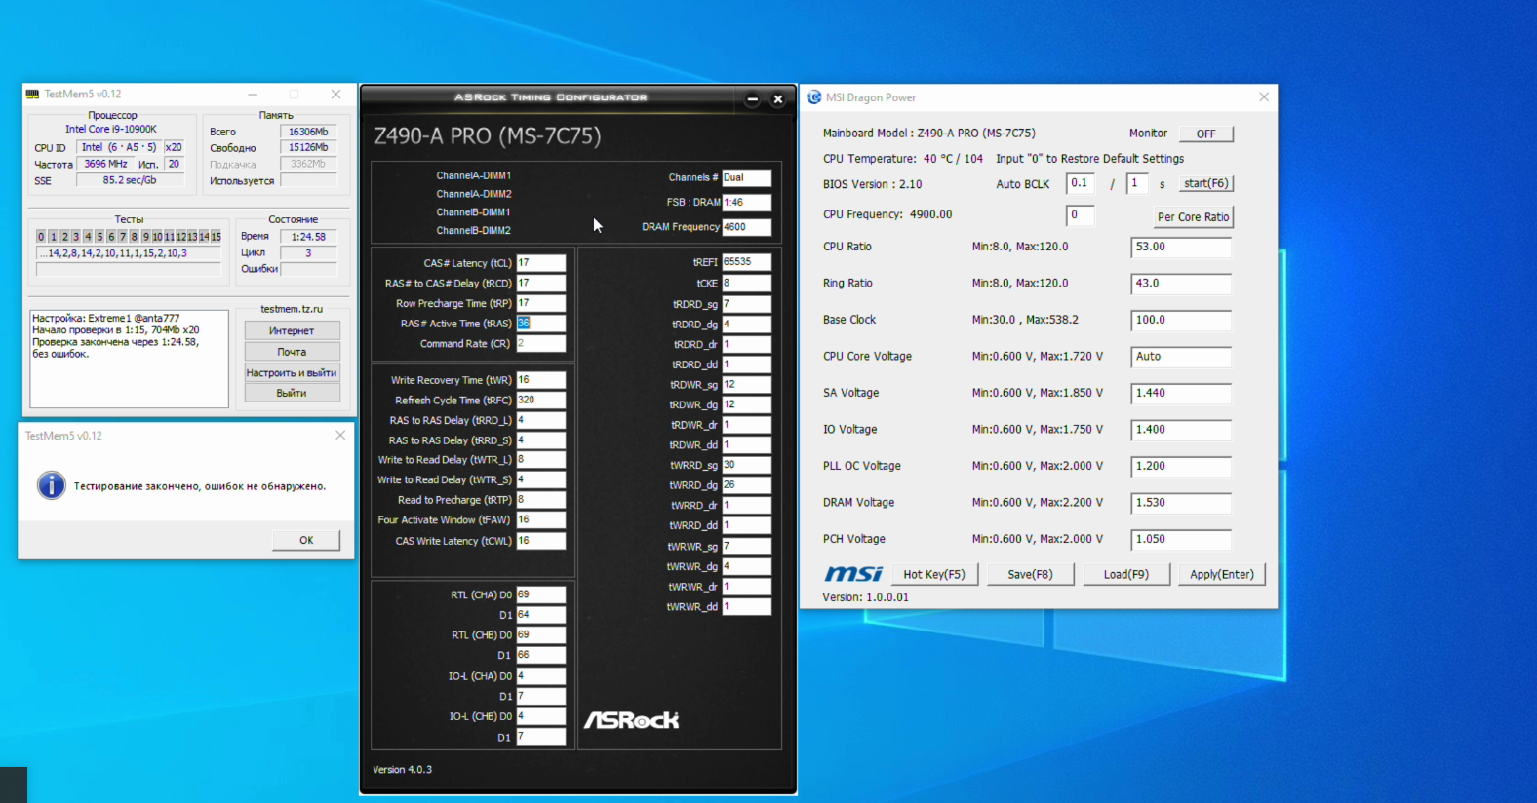
Task: Click the Частота value 3696 MHz
Action: pyautogui.click(x=105, y=164)
